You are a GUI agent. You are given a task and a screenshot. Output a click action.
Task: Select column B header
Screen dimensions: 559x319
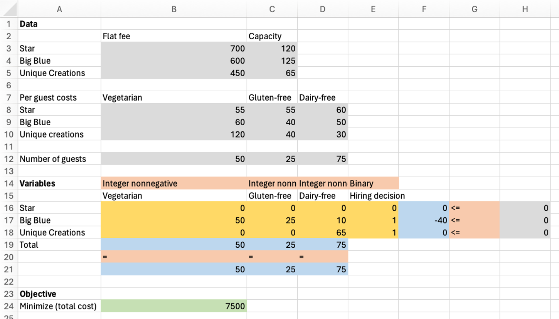click(x=173, y=9)
